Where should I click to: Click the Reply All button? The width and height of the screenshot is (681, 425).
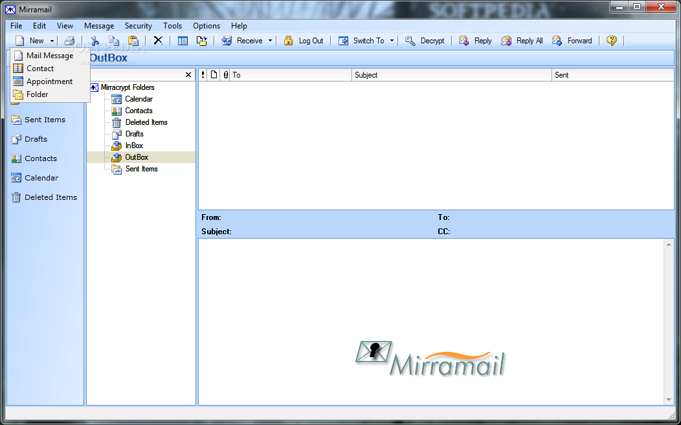pos(522,41)
